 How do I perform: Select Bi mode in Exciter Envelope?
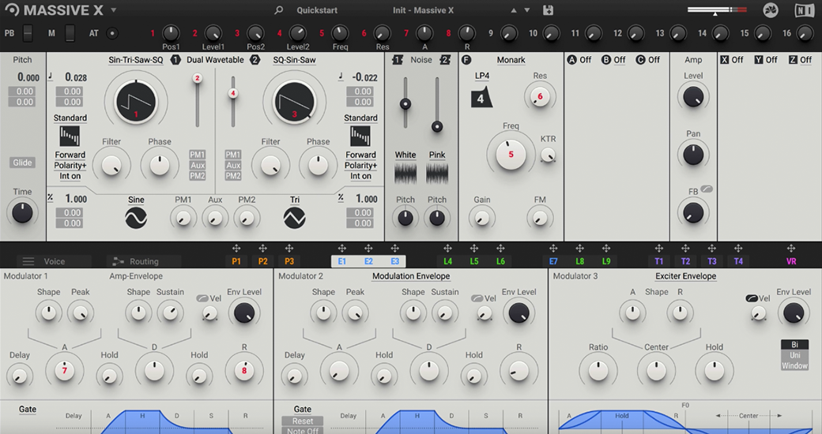click(x=795, y=345)
